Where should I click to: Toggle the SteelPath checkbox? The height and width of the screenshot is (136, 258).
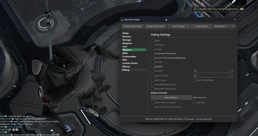[195, 102]
